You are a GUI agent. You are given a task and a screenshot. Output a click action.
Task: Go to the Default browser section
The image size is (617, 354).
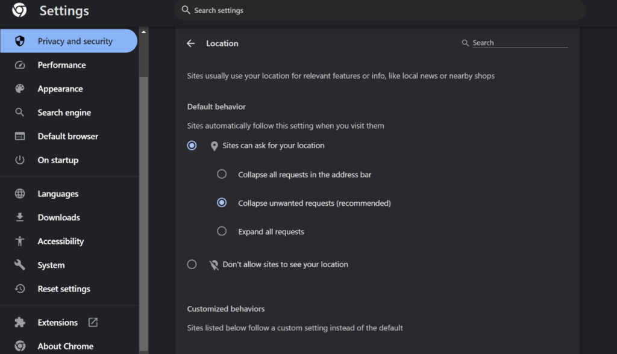point(68,136)
